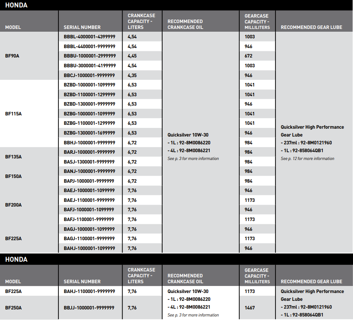The width and height of the screenshot is (353, 320).
Task: Click Quicksilver 10W-30 in the lower table
Action: pyautogui.click(x=188, y=291)
